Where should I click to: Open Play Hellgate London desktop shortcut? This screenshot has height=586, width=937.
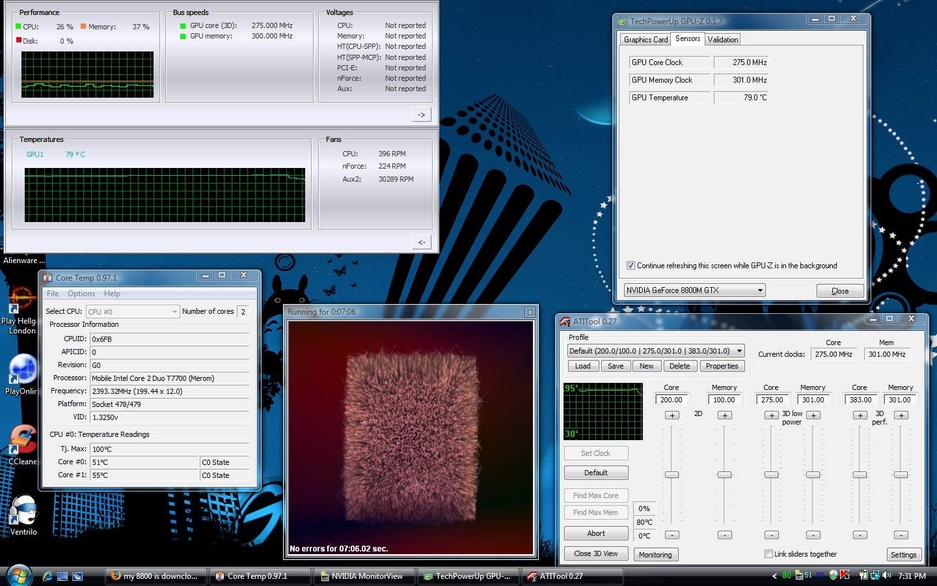coord(21,310)
